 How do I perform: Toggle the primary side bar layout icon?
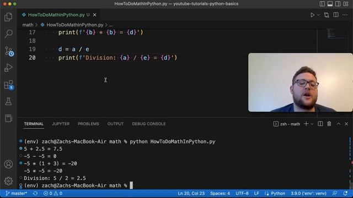pyautogui.click(x=322, y=4)
